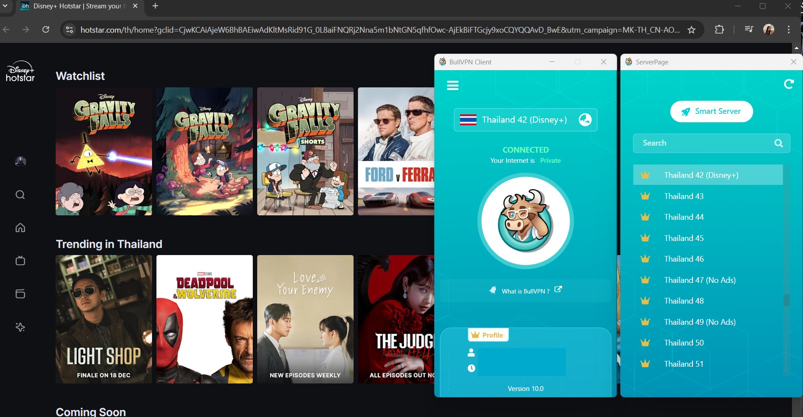This screenshot has width=803, height=417.
Task: Open the Gravity Falls forest poster in Watchlist
Action: pos(205,151)
